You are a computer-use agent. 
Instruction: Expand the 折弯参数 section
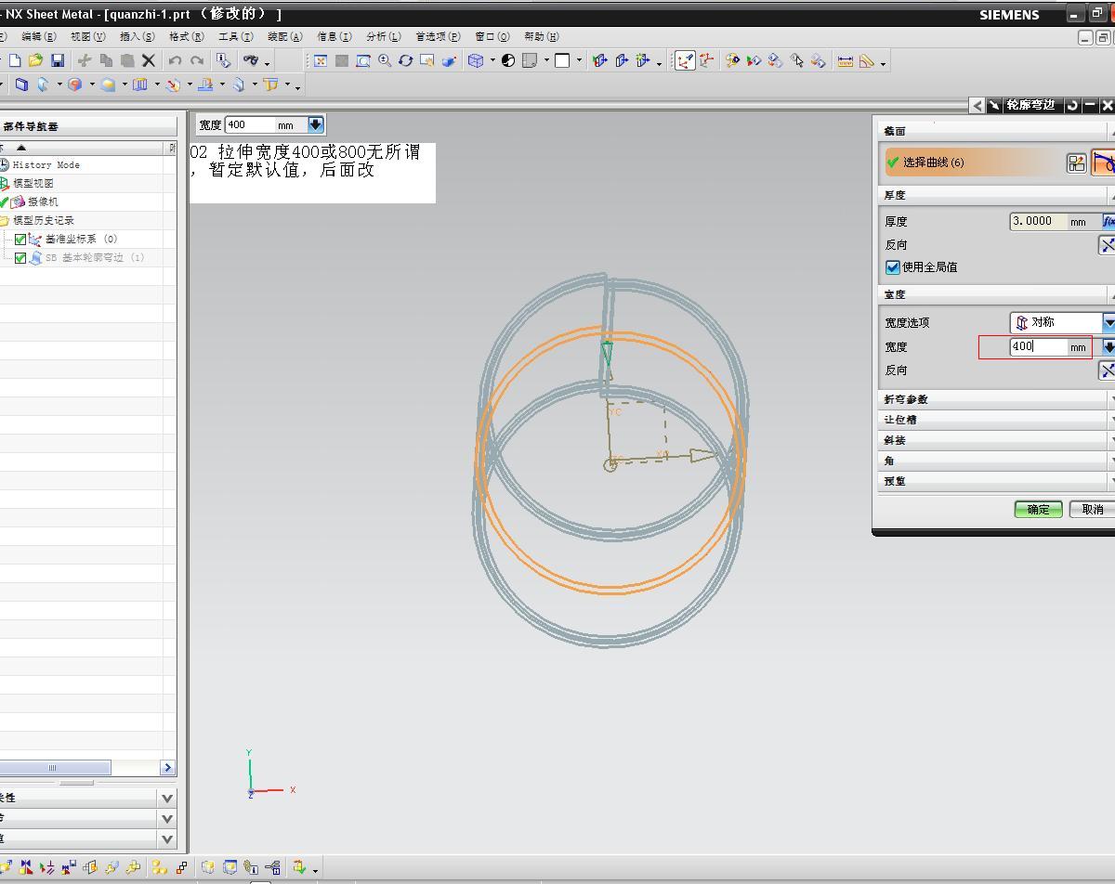coord(996,399)
